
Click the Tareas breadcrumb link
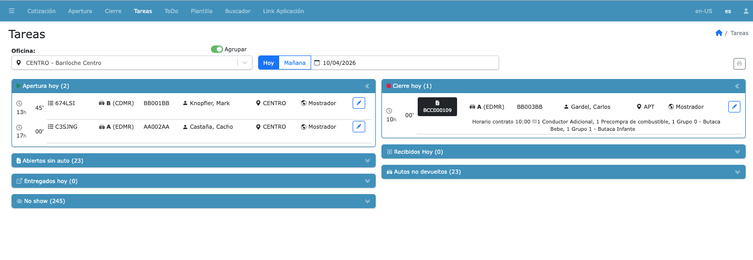pyautogui.click(x=739, y=33)
